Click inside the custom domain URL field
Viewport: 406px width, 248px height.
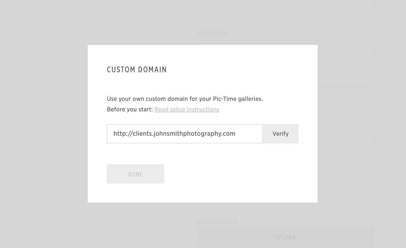point(185,134)
